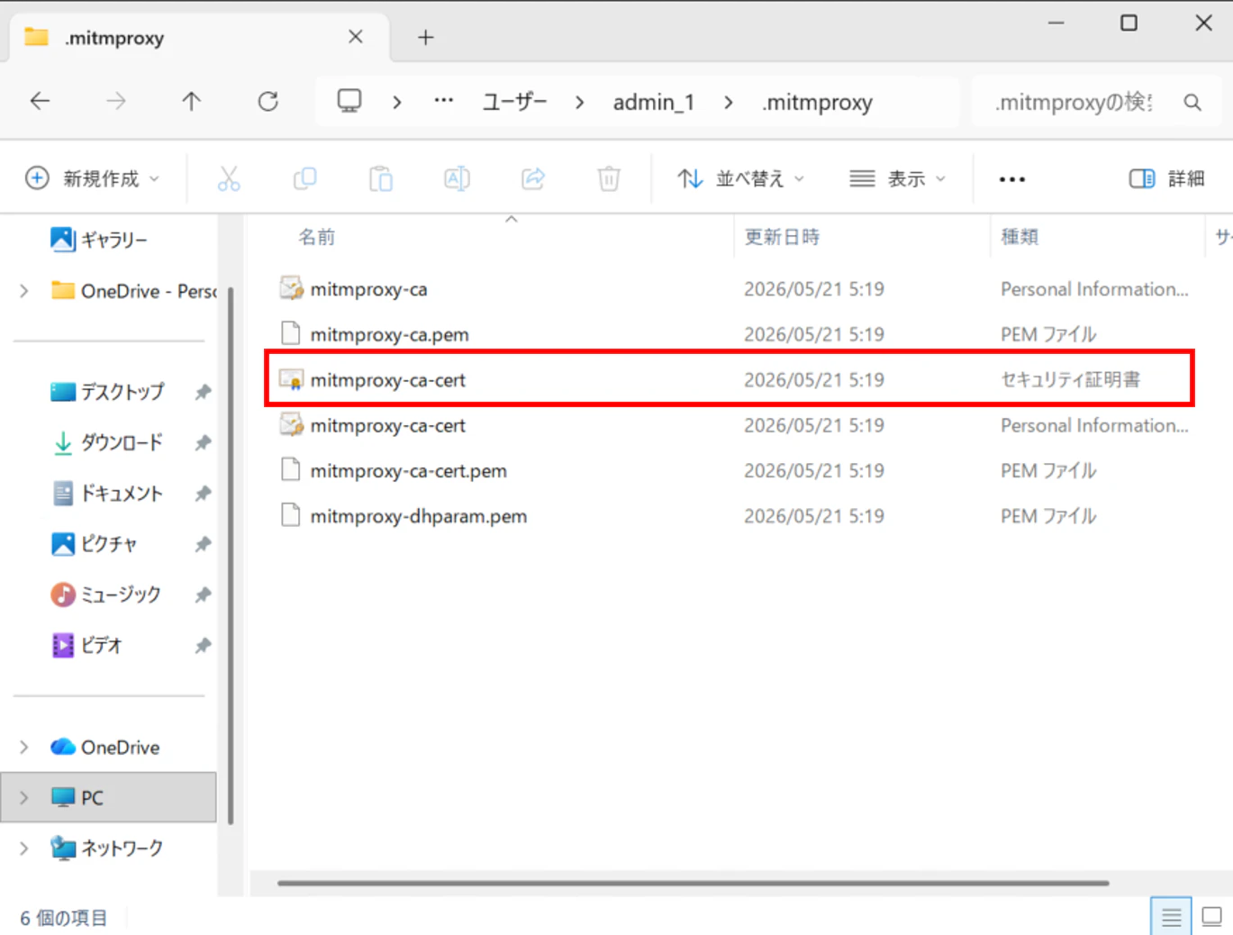Open the toolbar's see-more ellipsis menu
Screen dimensions: 1233x935
pos(1012,179)
